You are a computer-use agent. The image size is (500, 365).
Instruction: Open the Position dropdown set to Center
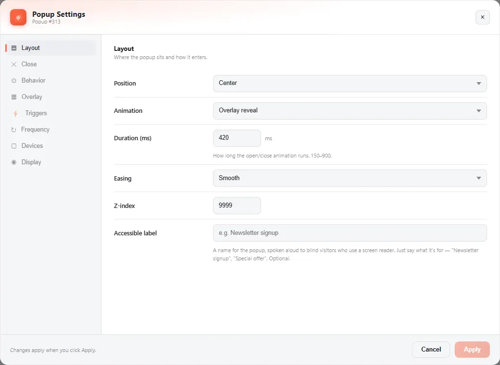click(x=350, y=84)
